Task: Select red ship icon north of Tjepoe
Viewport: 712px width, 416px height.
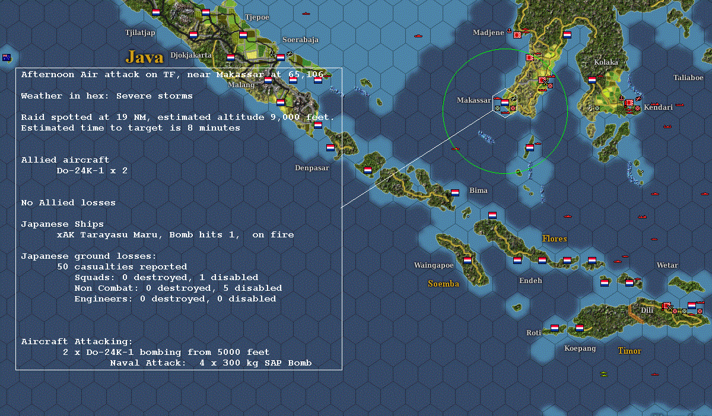Action: coord(307,13)
